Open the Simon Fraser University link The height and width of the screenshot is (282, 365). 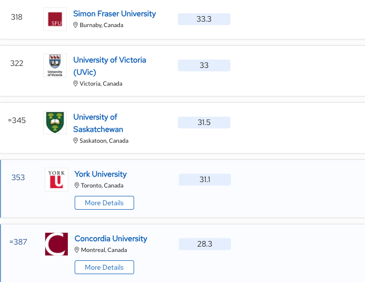pos(114,14)
